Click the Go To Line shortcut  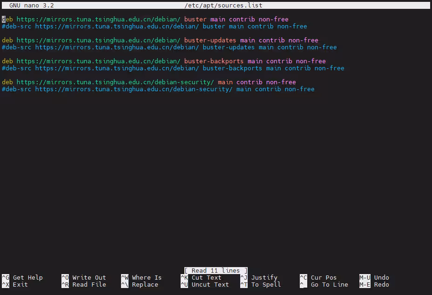pyautogui.click(x=324, y=285)
